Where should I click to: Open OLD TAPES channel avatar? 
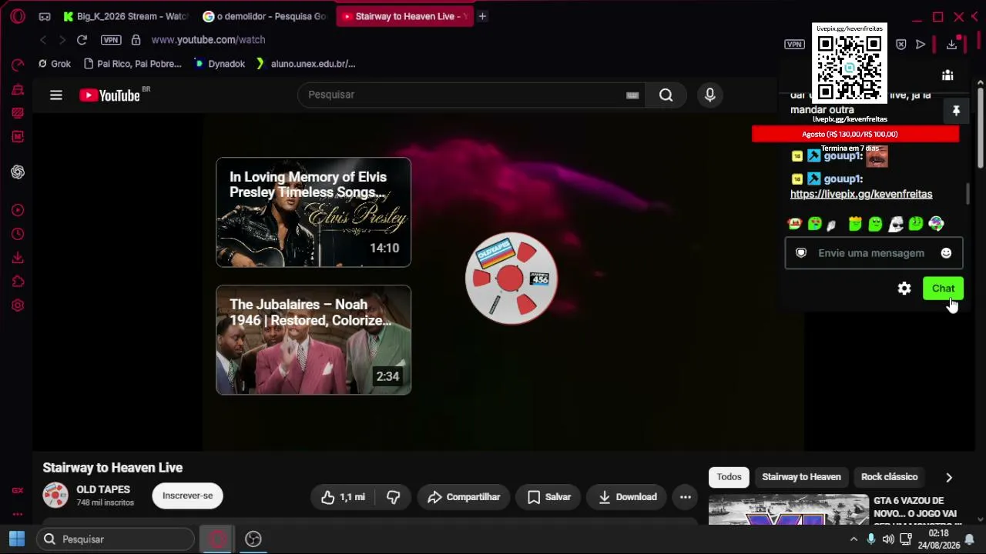tap(55, 496)
